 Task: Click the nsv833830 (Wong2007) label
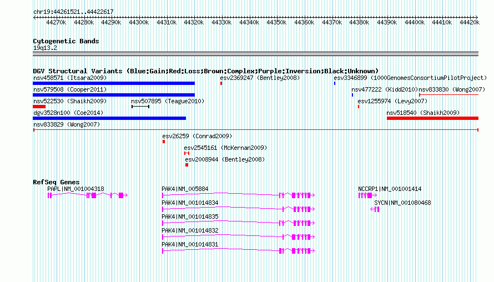point(452,89)
